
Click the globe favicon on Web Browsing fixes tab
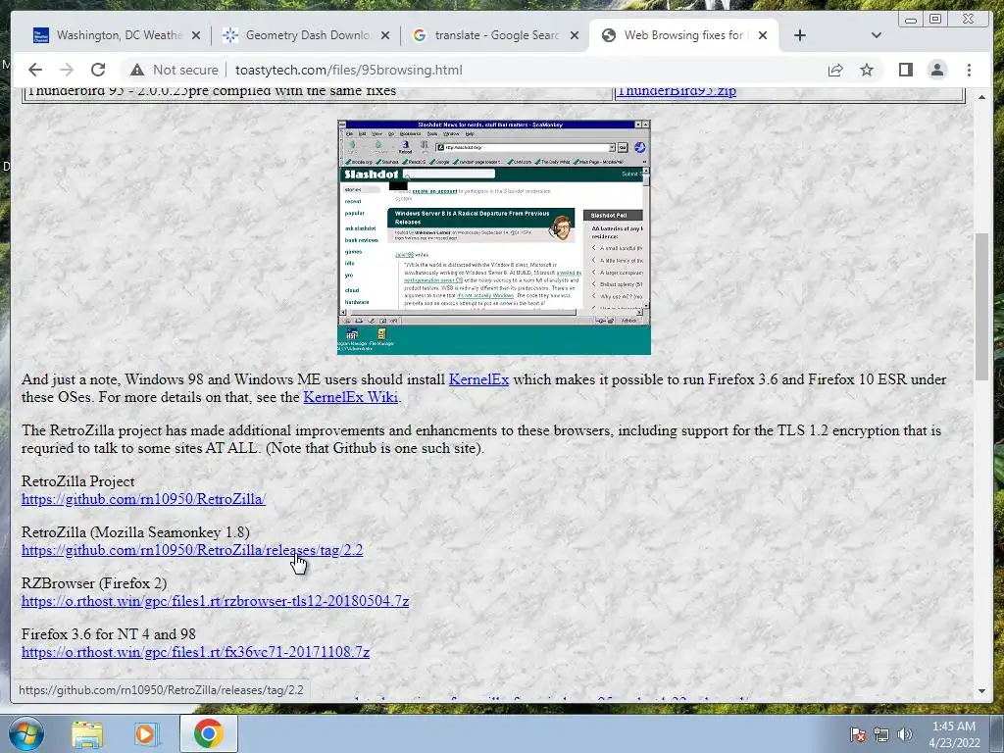[x=609, y=35]
